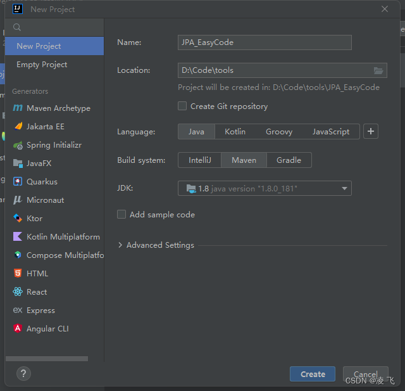Select Empty Project in sidebar
This screenshot has height=391, width=405.
coord(54,65)
